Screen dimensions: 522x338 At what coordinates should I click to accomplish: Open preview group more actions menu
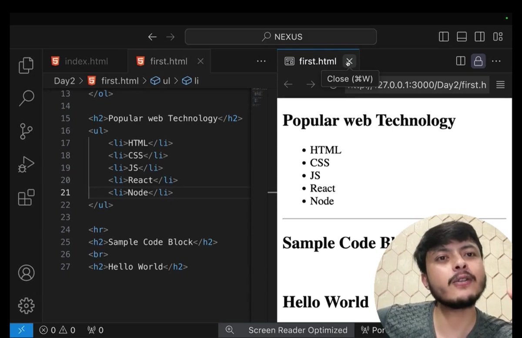click(496, 61)
